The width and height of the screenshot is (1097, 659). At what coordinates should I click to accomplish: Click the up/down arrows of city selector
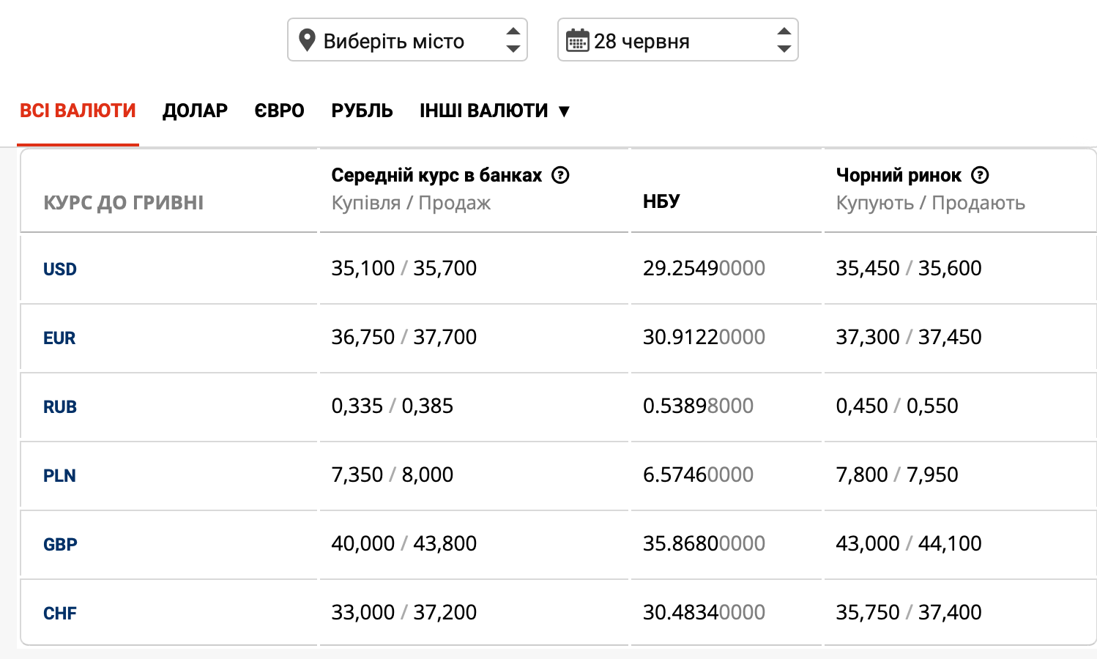pos(513,40)
